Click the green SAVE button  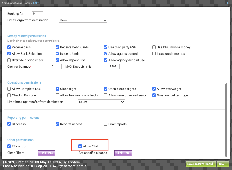click(x=223, y=164)
